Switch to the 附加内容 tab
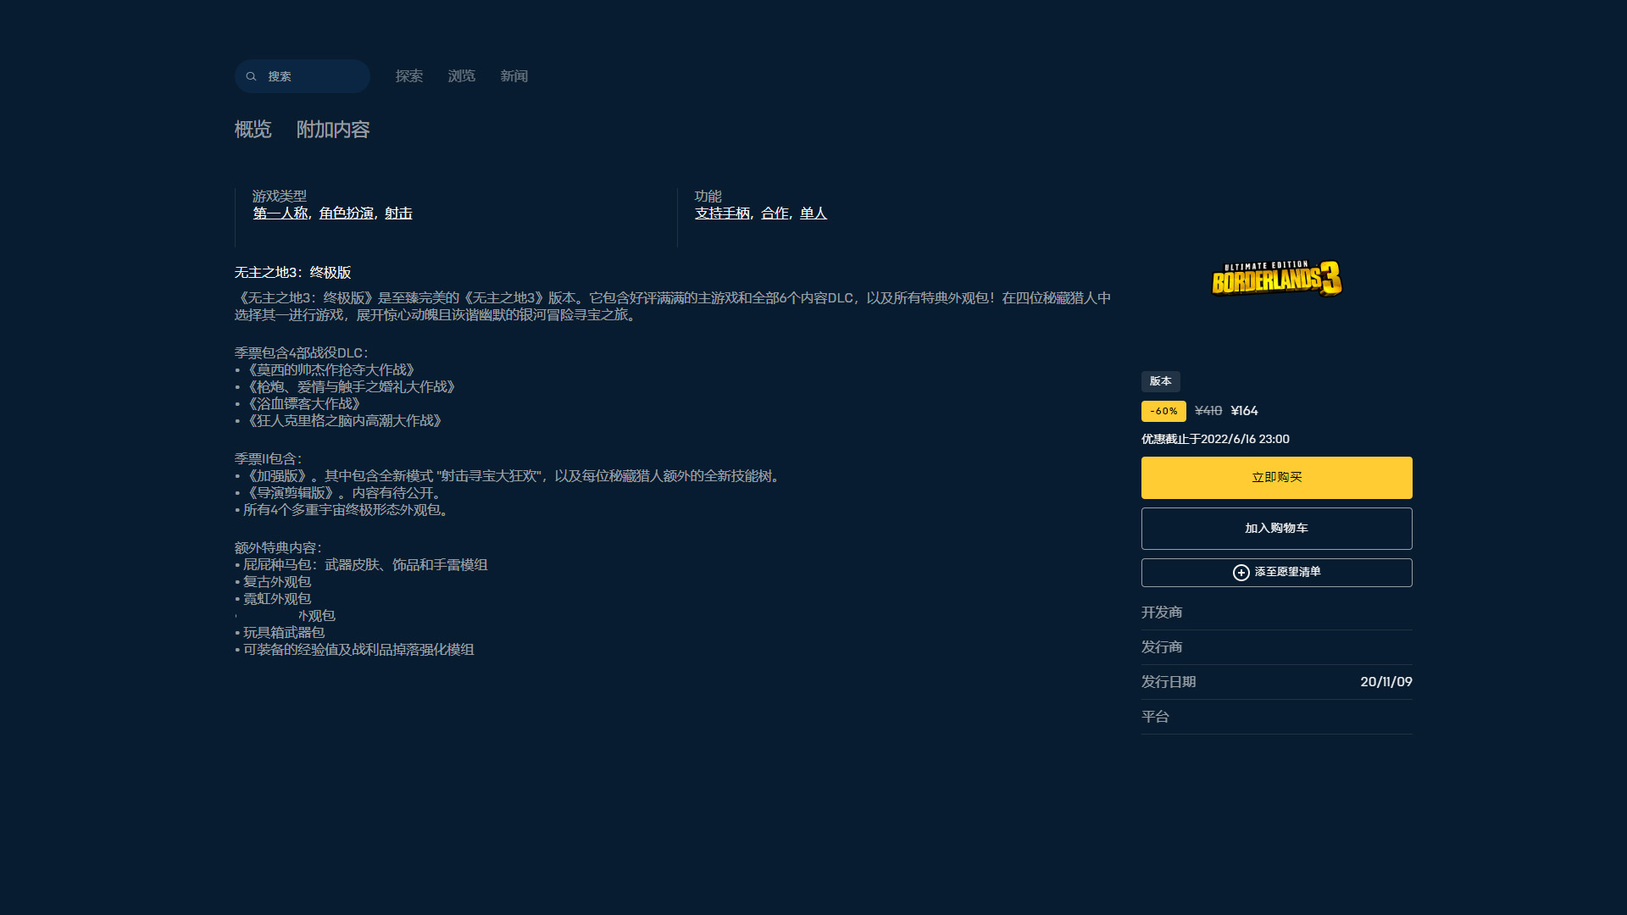Image resolution: width=1627 pixels, height=915 pixels. (333, 130)
